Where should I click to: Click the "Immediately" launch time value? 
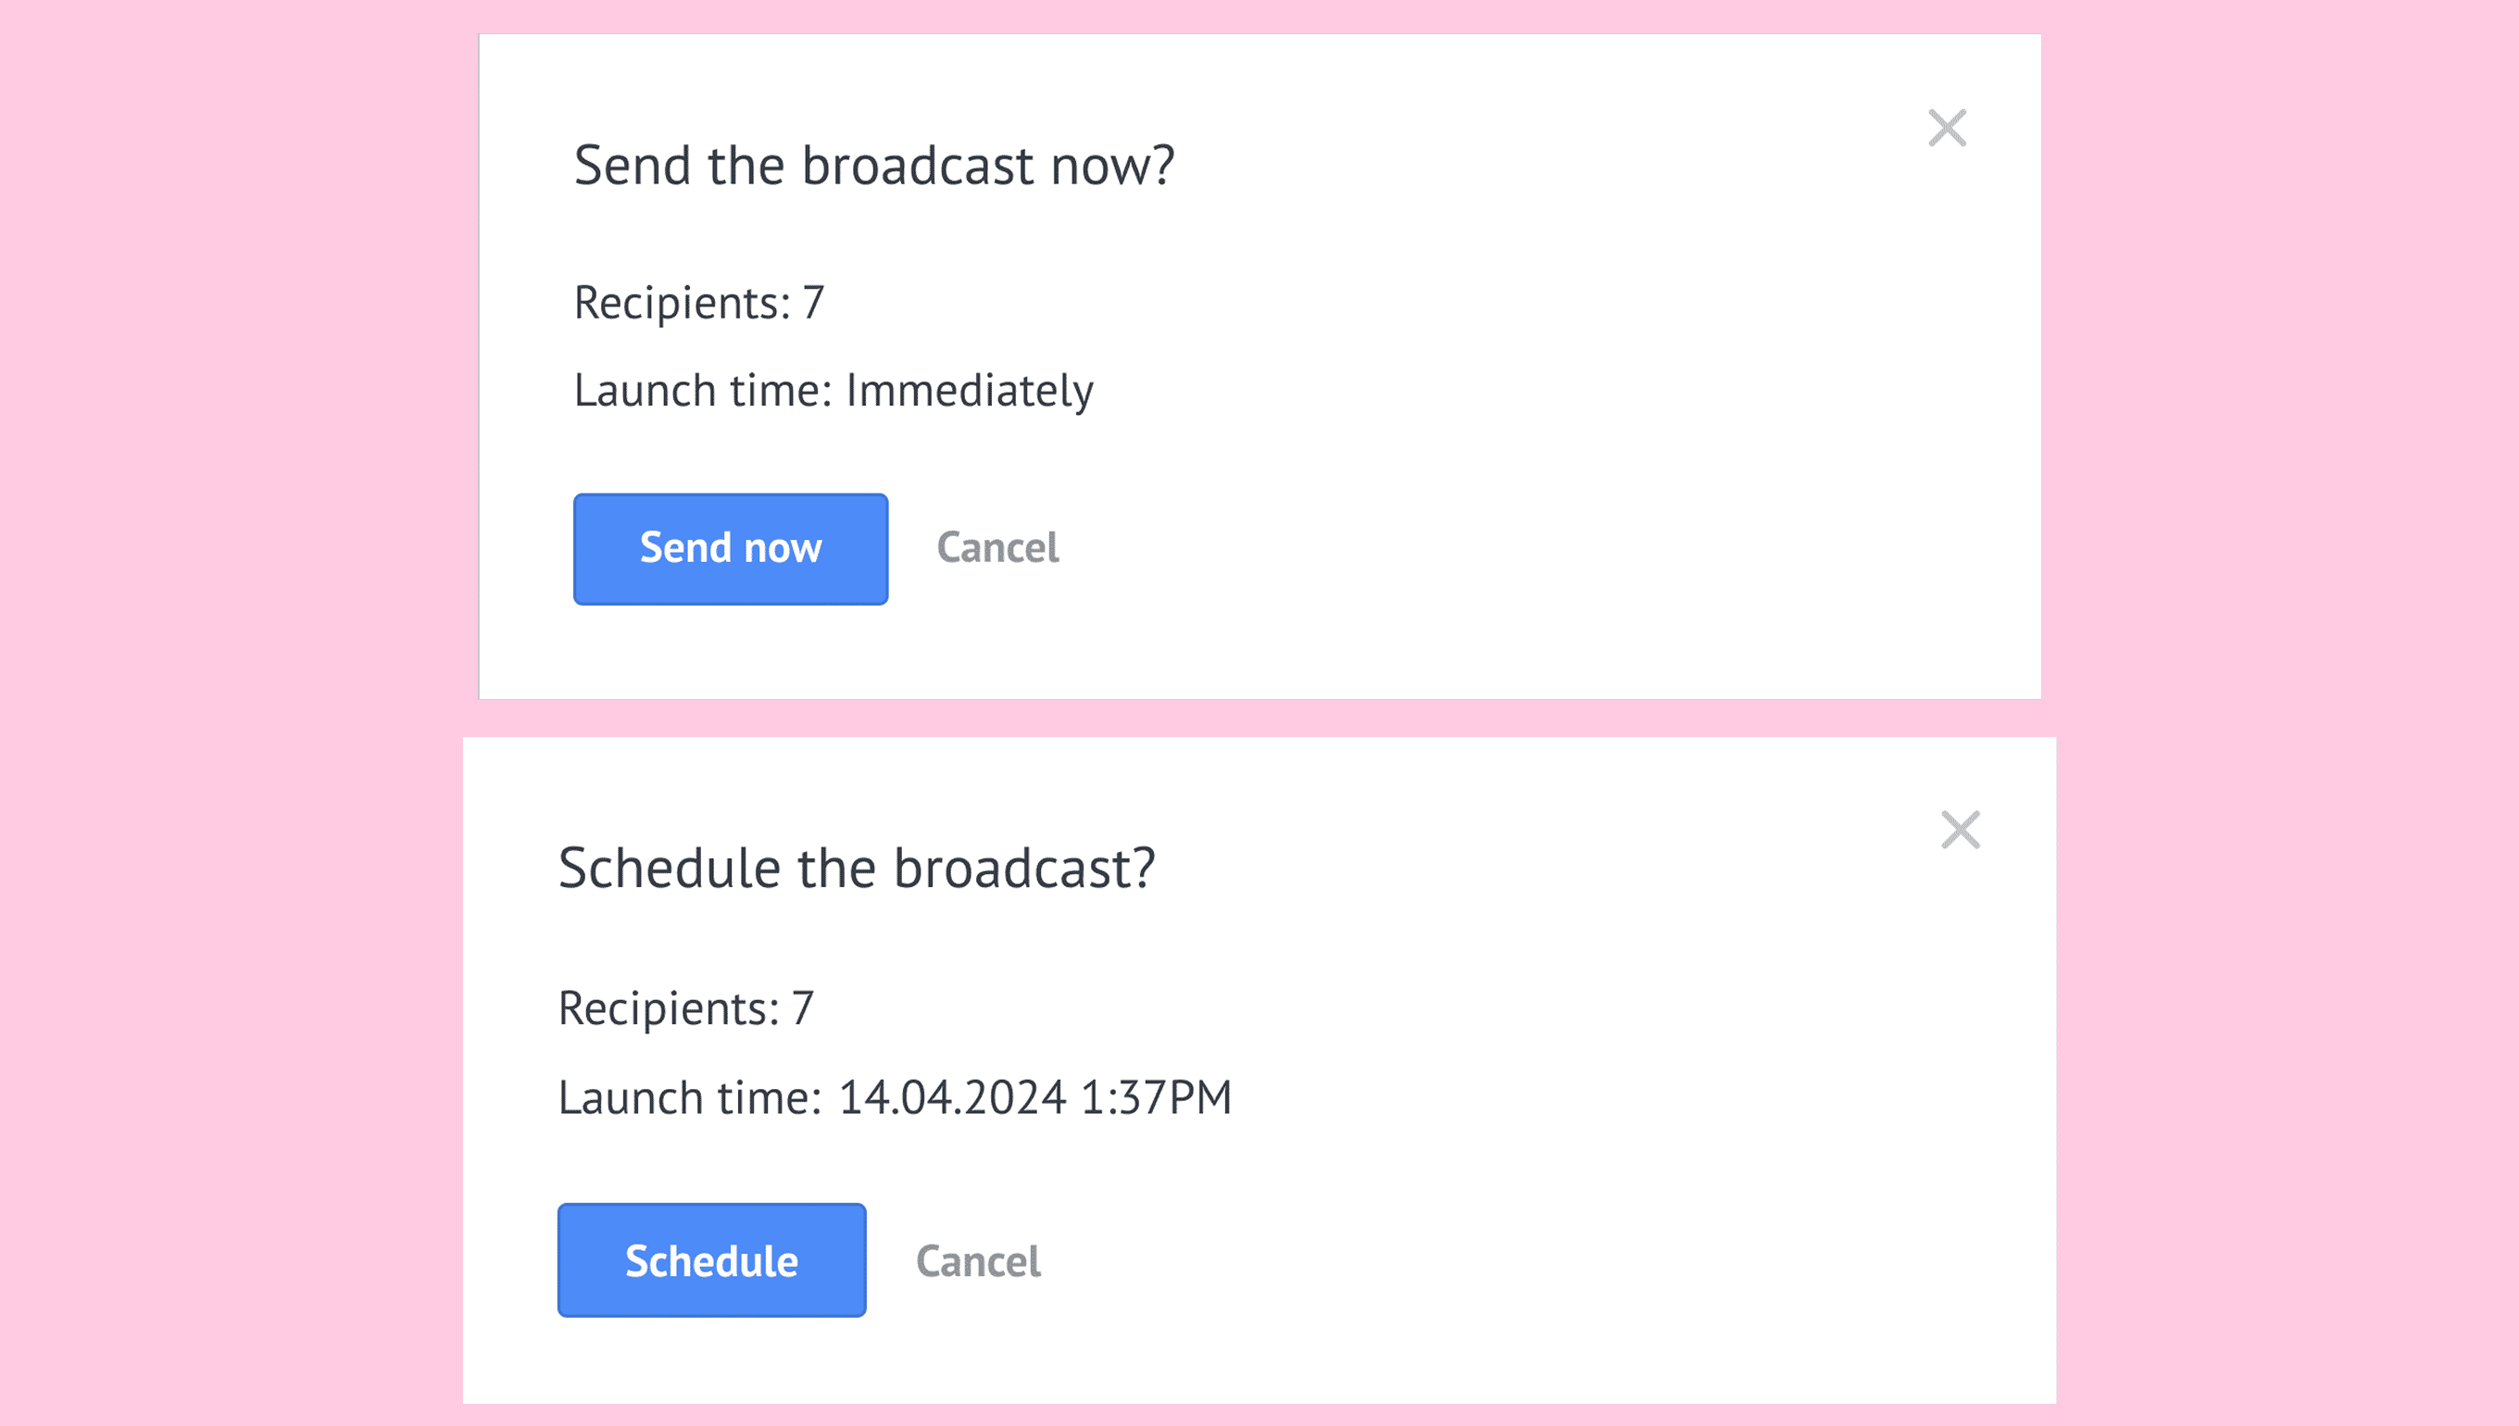[x=970, y=392]
